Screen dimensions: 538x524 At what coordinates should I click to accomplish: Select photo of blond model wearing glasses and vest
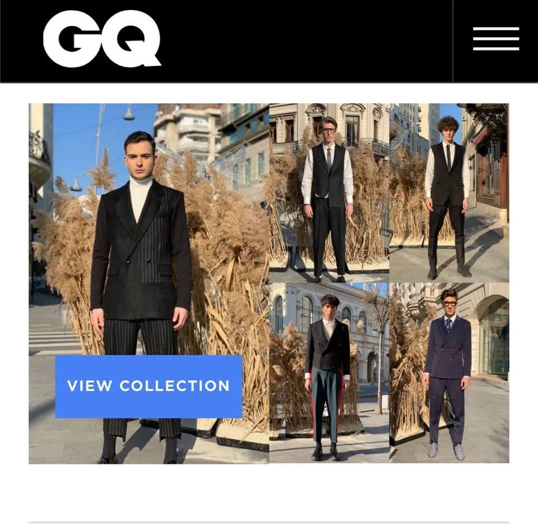pyautogui.click(x=329, y=193)
